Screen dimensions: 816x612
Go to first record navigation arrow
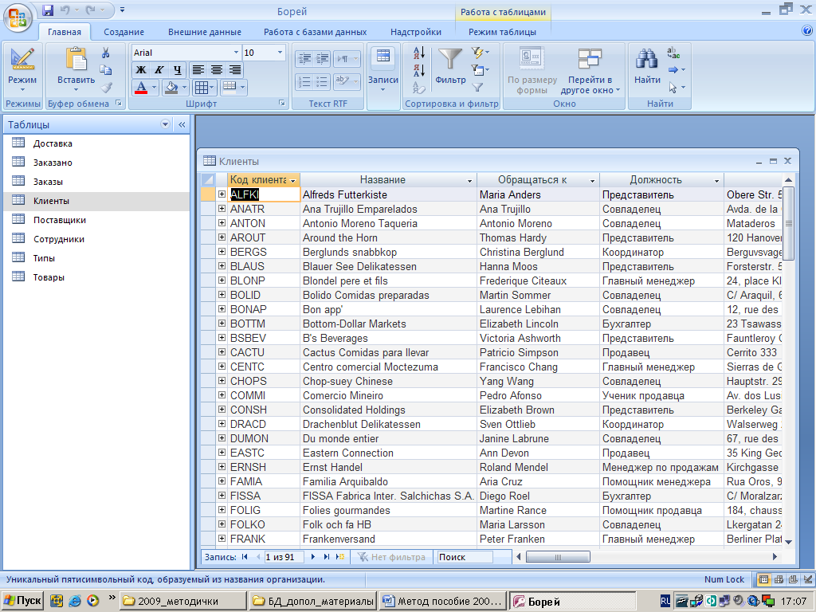point(245,557)
